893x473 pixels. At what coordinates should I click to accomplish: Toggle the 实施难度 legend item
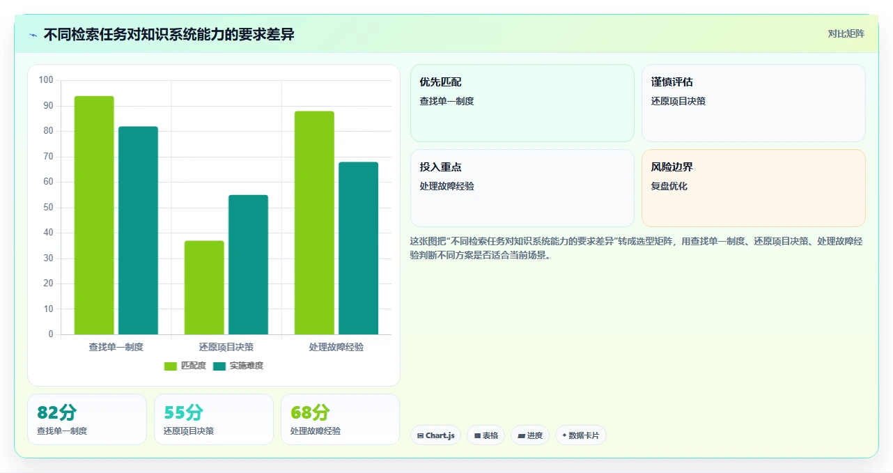pos(238,366)
